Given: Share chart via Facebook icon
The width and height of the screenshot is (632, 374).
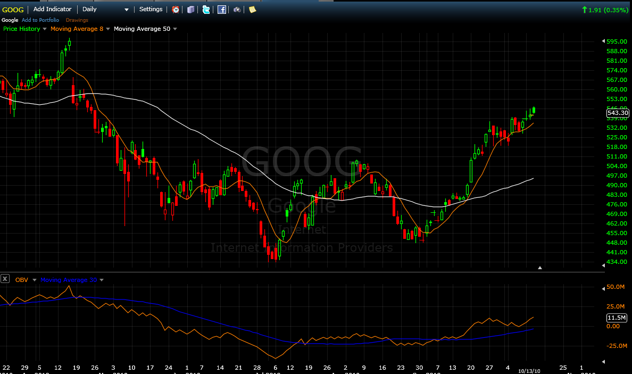Looking at the screenshot, I should tap(222, 10).
